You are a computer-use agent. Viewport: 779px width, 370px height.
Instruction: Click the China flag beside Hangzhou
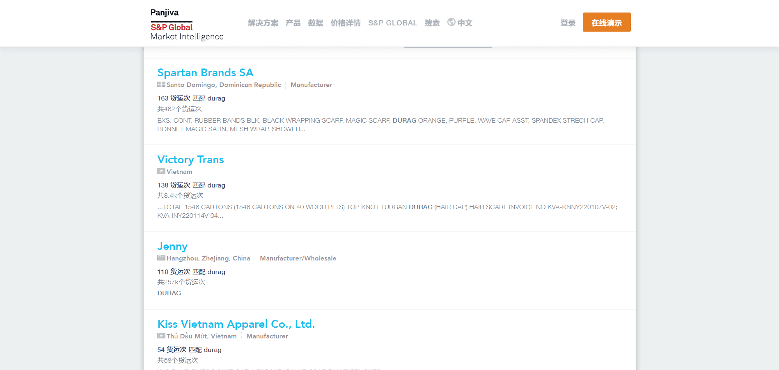click(161, 258)
